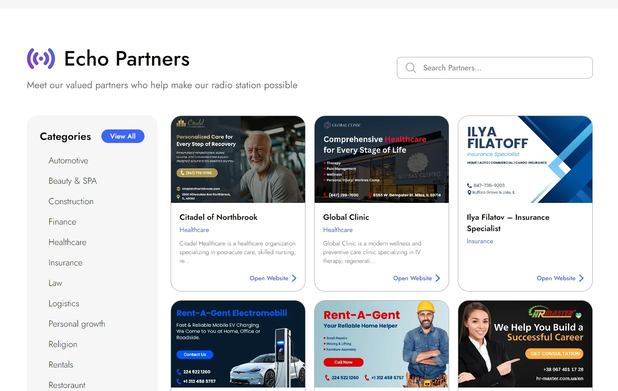Select the Construction category
The image size is (618, 391).
coord(71,202)
